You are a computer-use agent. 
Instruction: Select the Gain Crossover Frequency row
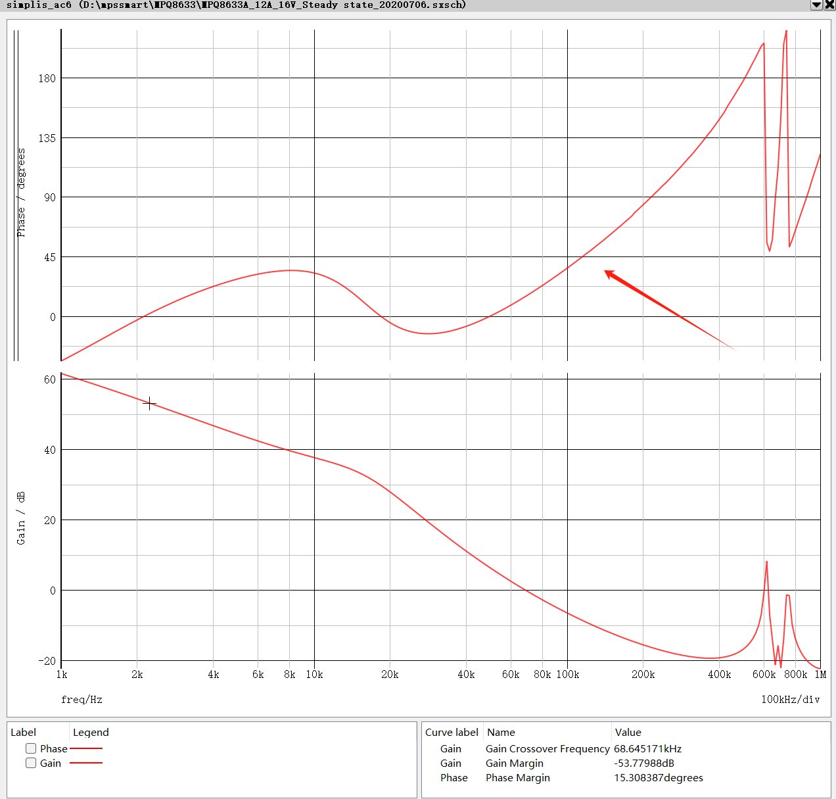point(561,748)
